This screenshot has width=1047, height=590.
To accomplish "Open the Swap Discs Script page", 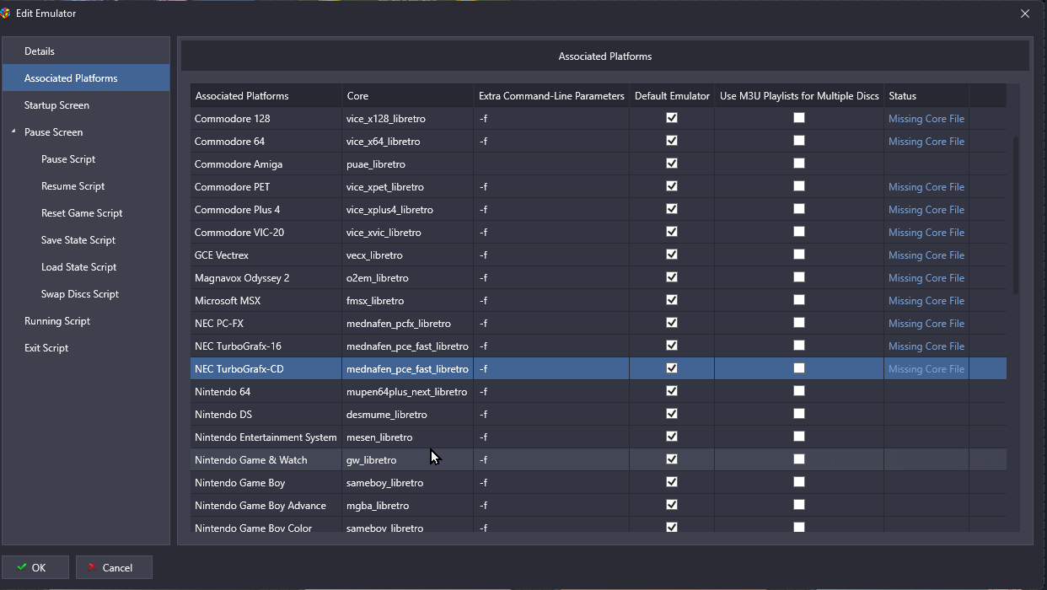I will (x=80, y=294).
